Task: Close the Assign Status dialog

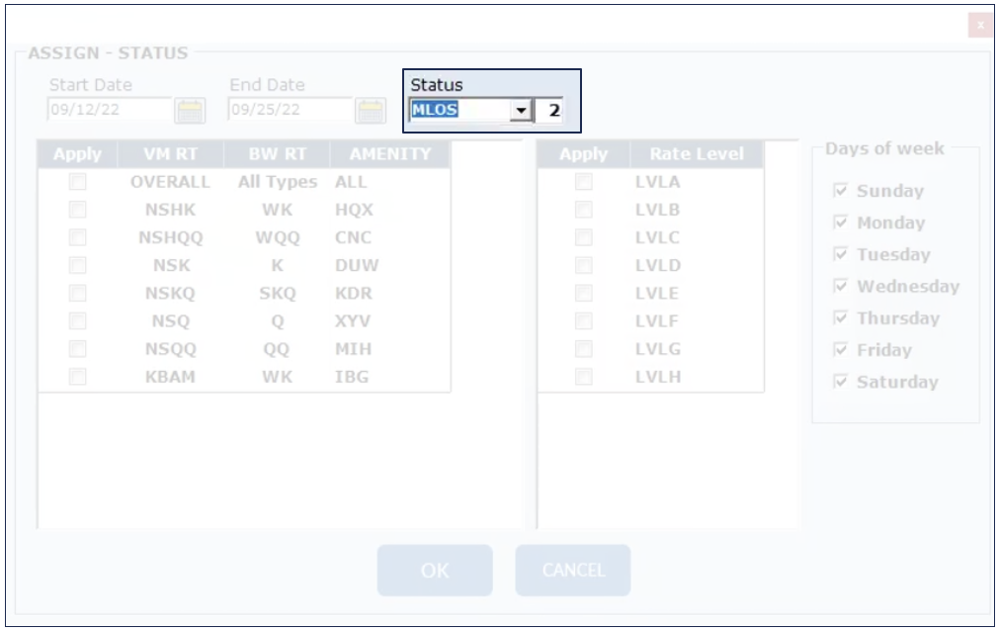Action: click(x=979, y=25)
